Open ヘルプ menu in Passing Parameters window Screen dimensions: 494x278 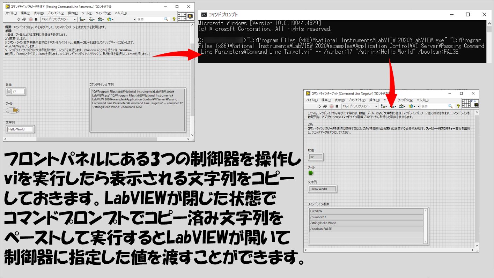121,13
